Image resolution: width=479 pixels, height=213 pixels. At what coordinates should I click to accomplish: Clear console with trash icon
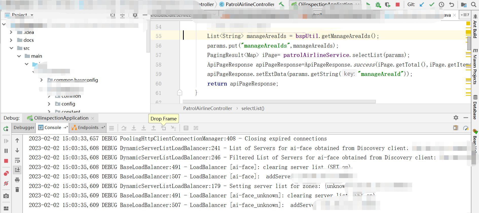pos(17,189)
